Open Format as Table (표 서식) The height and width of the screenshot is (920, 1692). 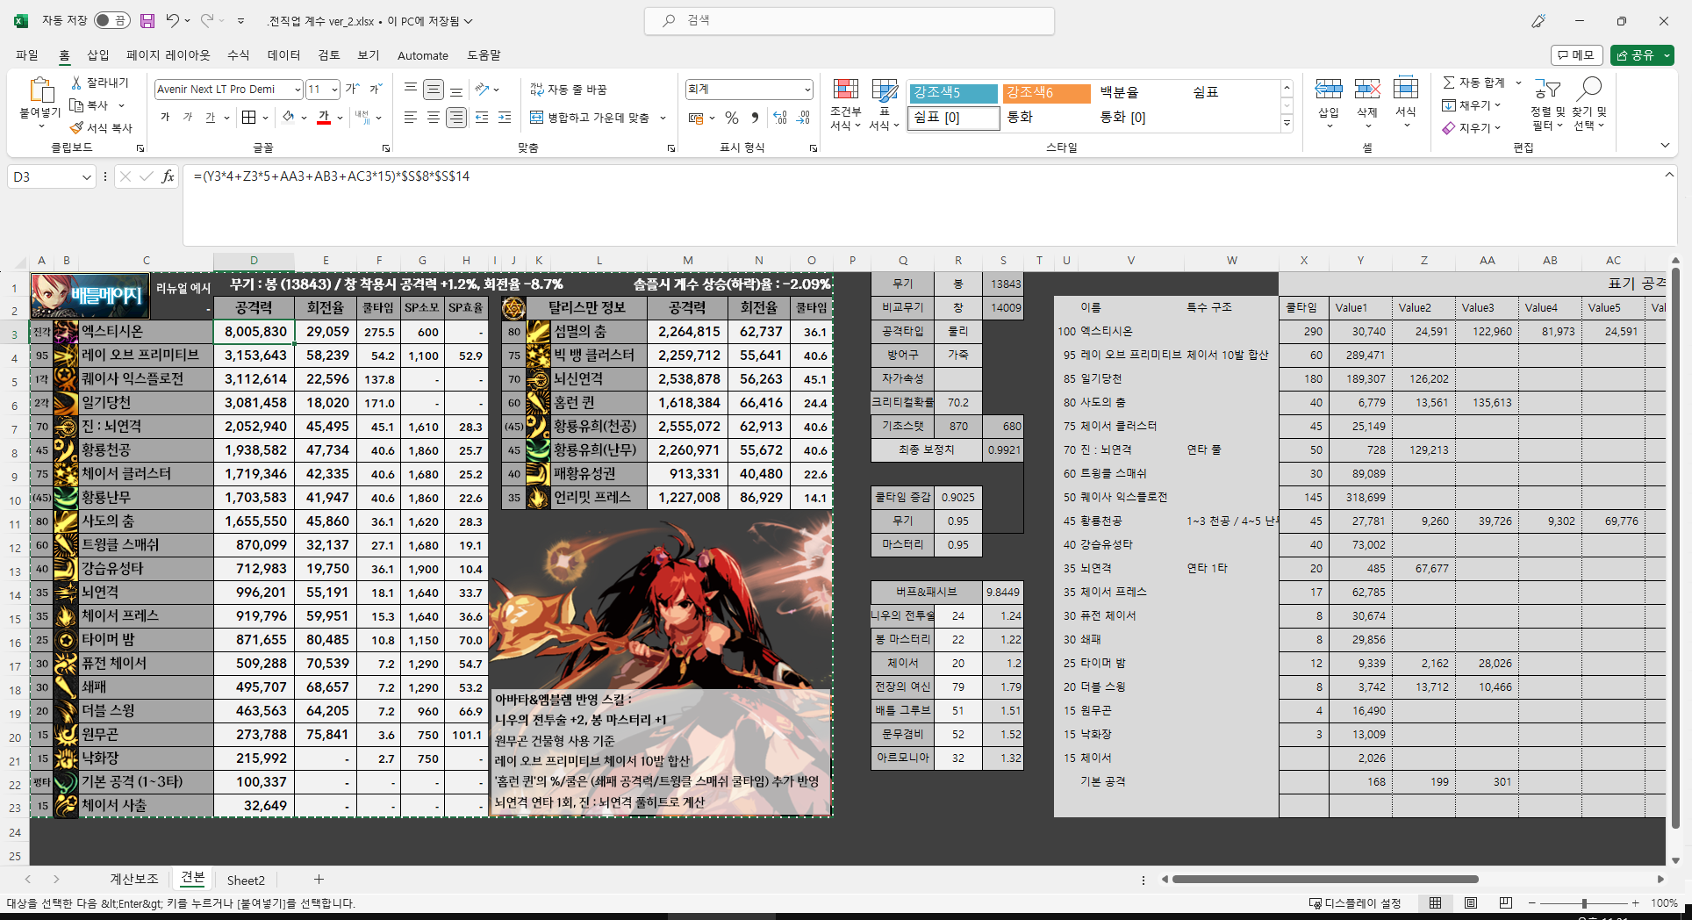click(885, 104)
